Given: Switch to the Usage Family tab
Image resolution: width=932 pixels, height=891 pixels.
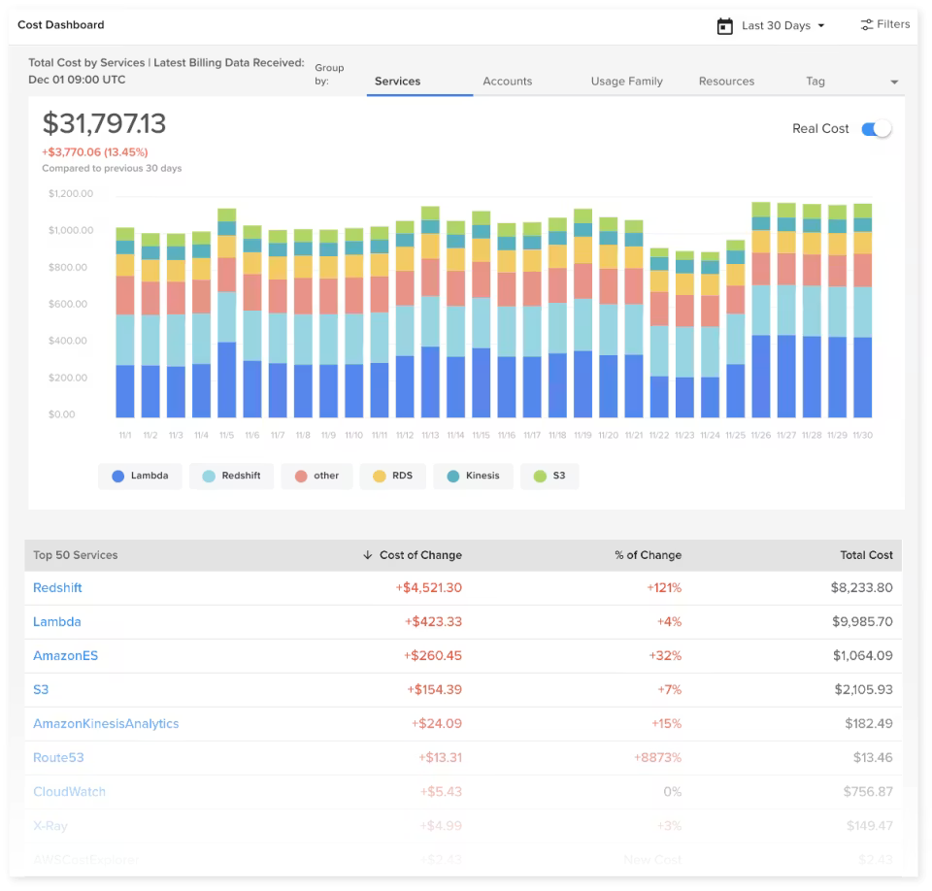Looking at the screenshot, I should [x=626, y=82].
